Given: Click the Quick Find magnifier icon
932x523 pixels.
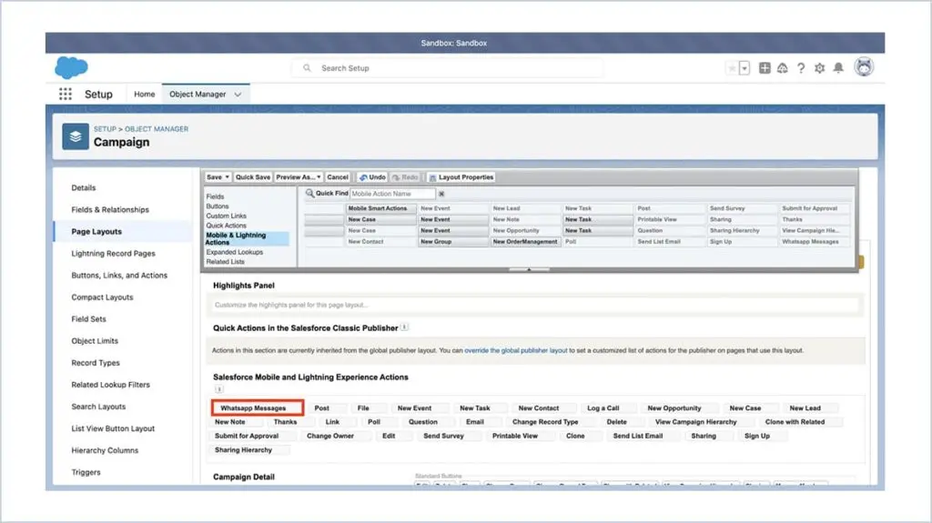Looking at the screenshot, I should 309,193.
